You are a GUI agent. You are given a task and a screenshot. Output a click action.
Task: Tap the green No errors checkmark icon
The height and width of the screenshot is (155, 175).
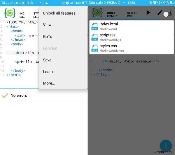click(x=5, y=96)
